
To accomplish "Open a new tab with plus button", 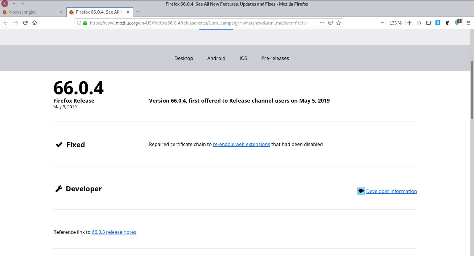I will pyautogui.click(x=138, y=12).
